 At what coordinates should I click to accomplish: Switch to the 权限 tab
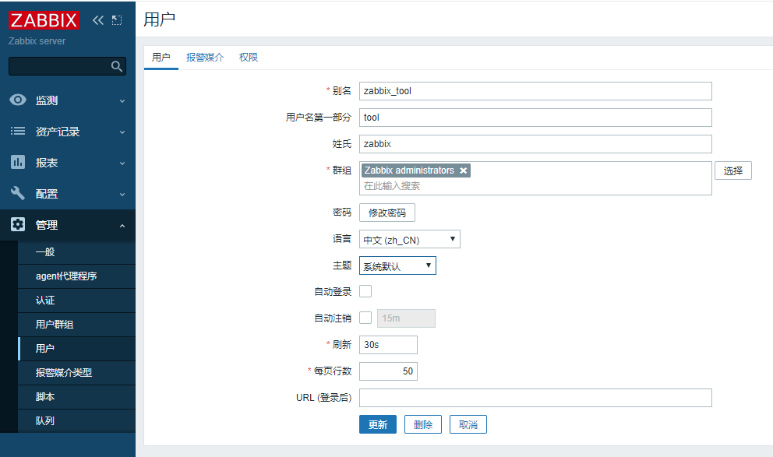pos(249,57)
